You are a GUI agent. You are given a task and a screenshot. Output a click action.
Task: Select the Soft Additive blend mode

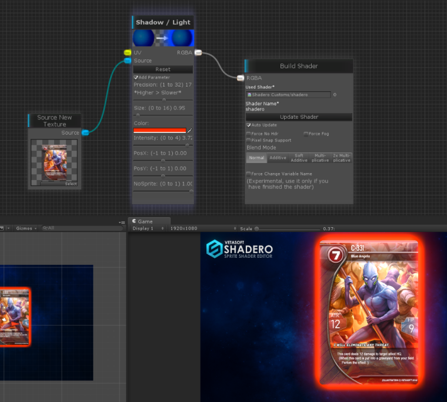[x=299, y=158]
